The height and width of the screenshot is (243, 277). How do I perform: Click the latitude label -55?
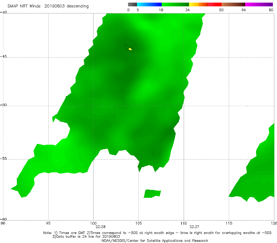click(3, 158)
